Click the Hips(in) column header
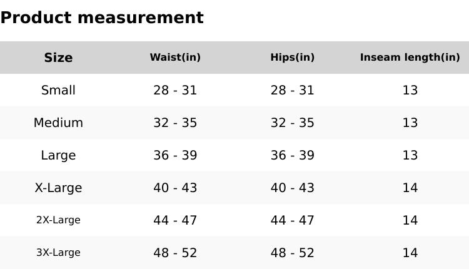Screen dimensions: 469x269 pos(292,58)
